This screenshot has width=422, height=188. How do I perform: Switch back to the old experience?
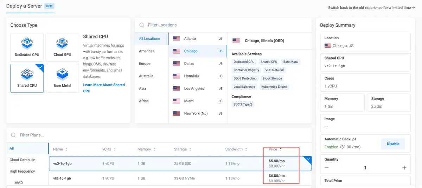tap(371, 8)
